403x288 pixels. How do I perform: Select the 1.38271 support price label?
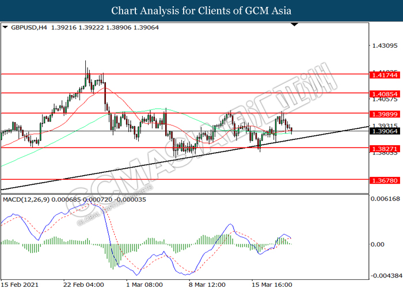click(x=385, y=149)
